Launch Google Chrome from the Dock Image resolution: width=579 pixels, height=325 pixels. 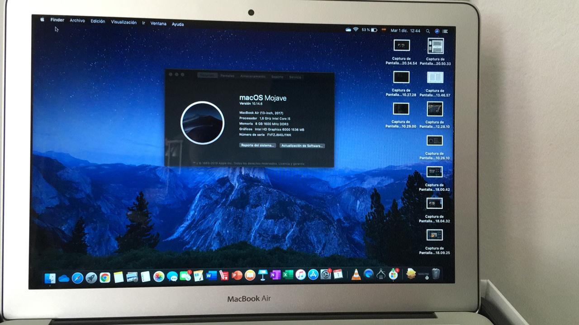pos(104,278)
